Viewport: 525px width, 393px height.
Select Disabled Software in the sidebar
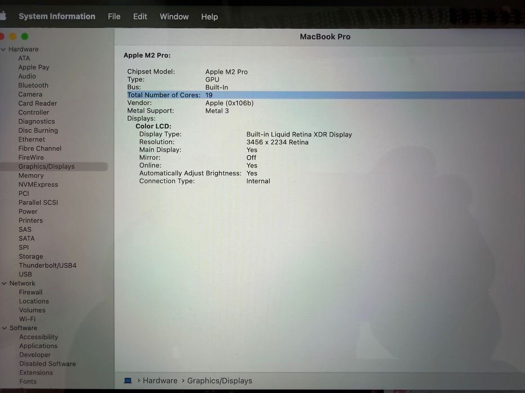click(x=47, y=364)
